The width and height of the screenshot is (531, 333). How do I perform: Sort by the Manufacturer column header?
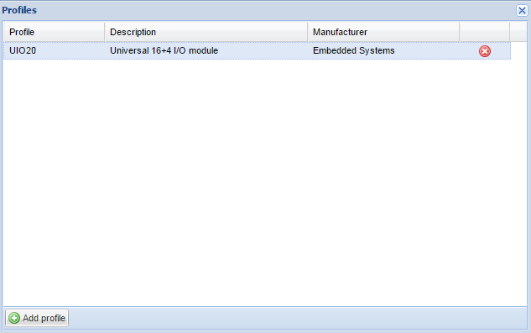pos(383,32)
